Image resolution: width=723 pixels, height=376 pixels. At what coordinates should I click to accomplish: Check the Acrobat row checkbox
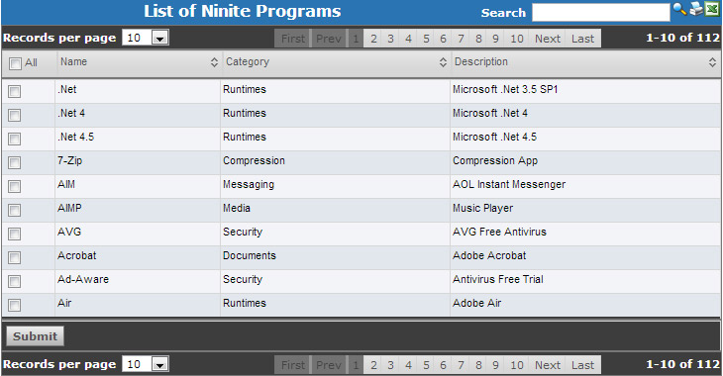[x=14, y=257]
